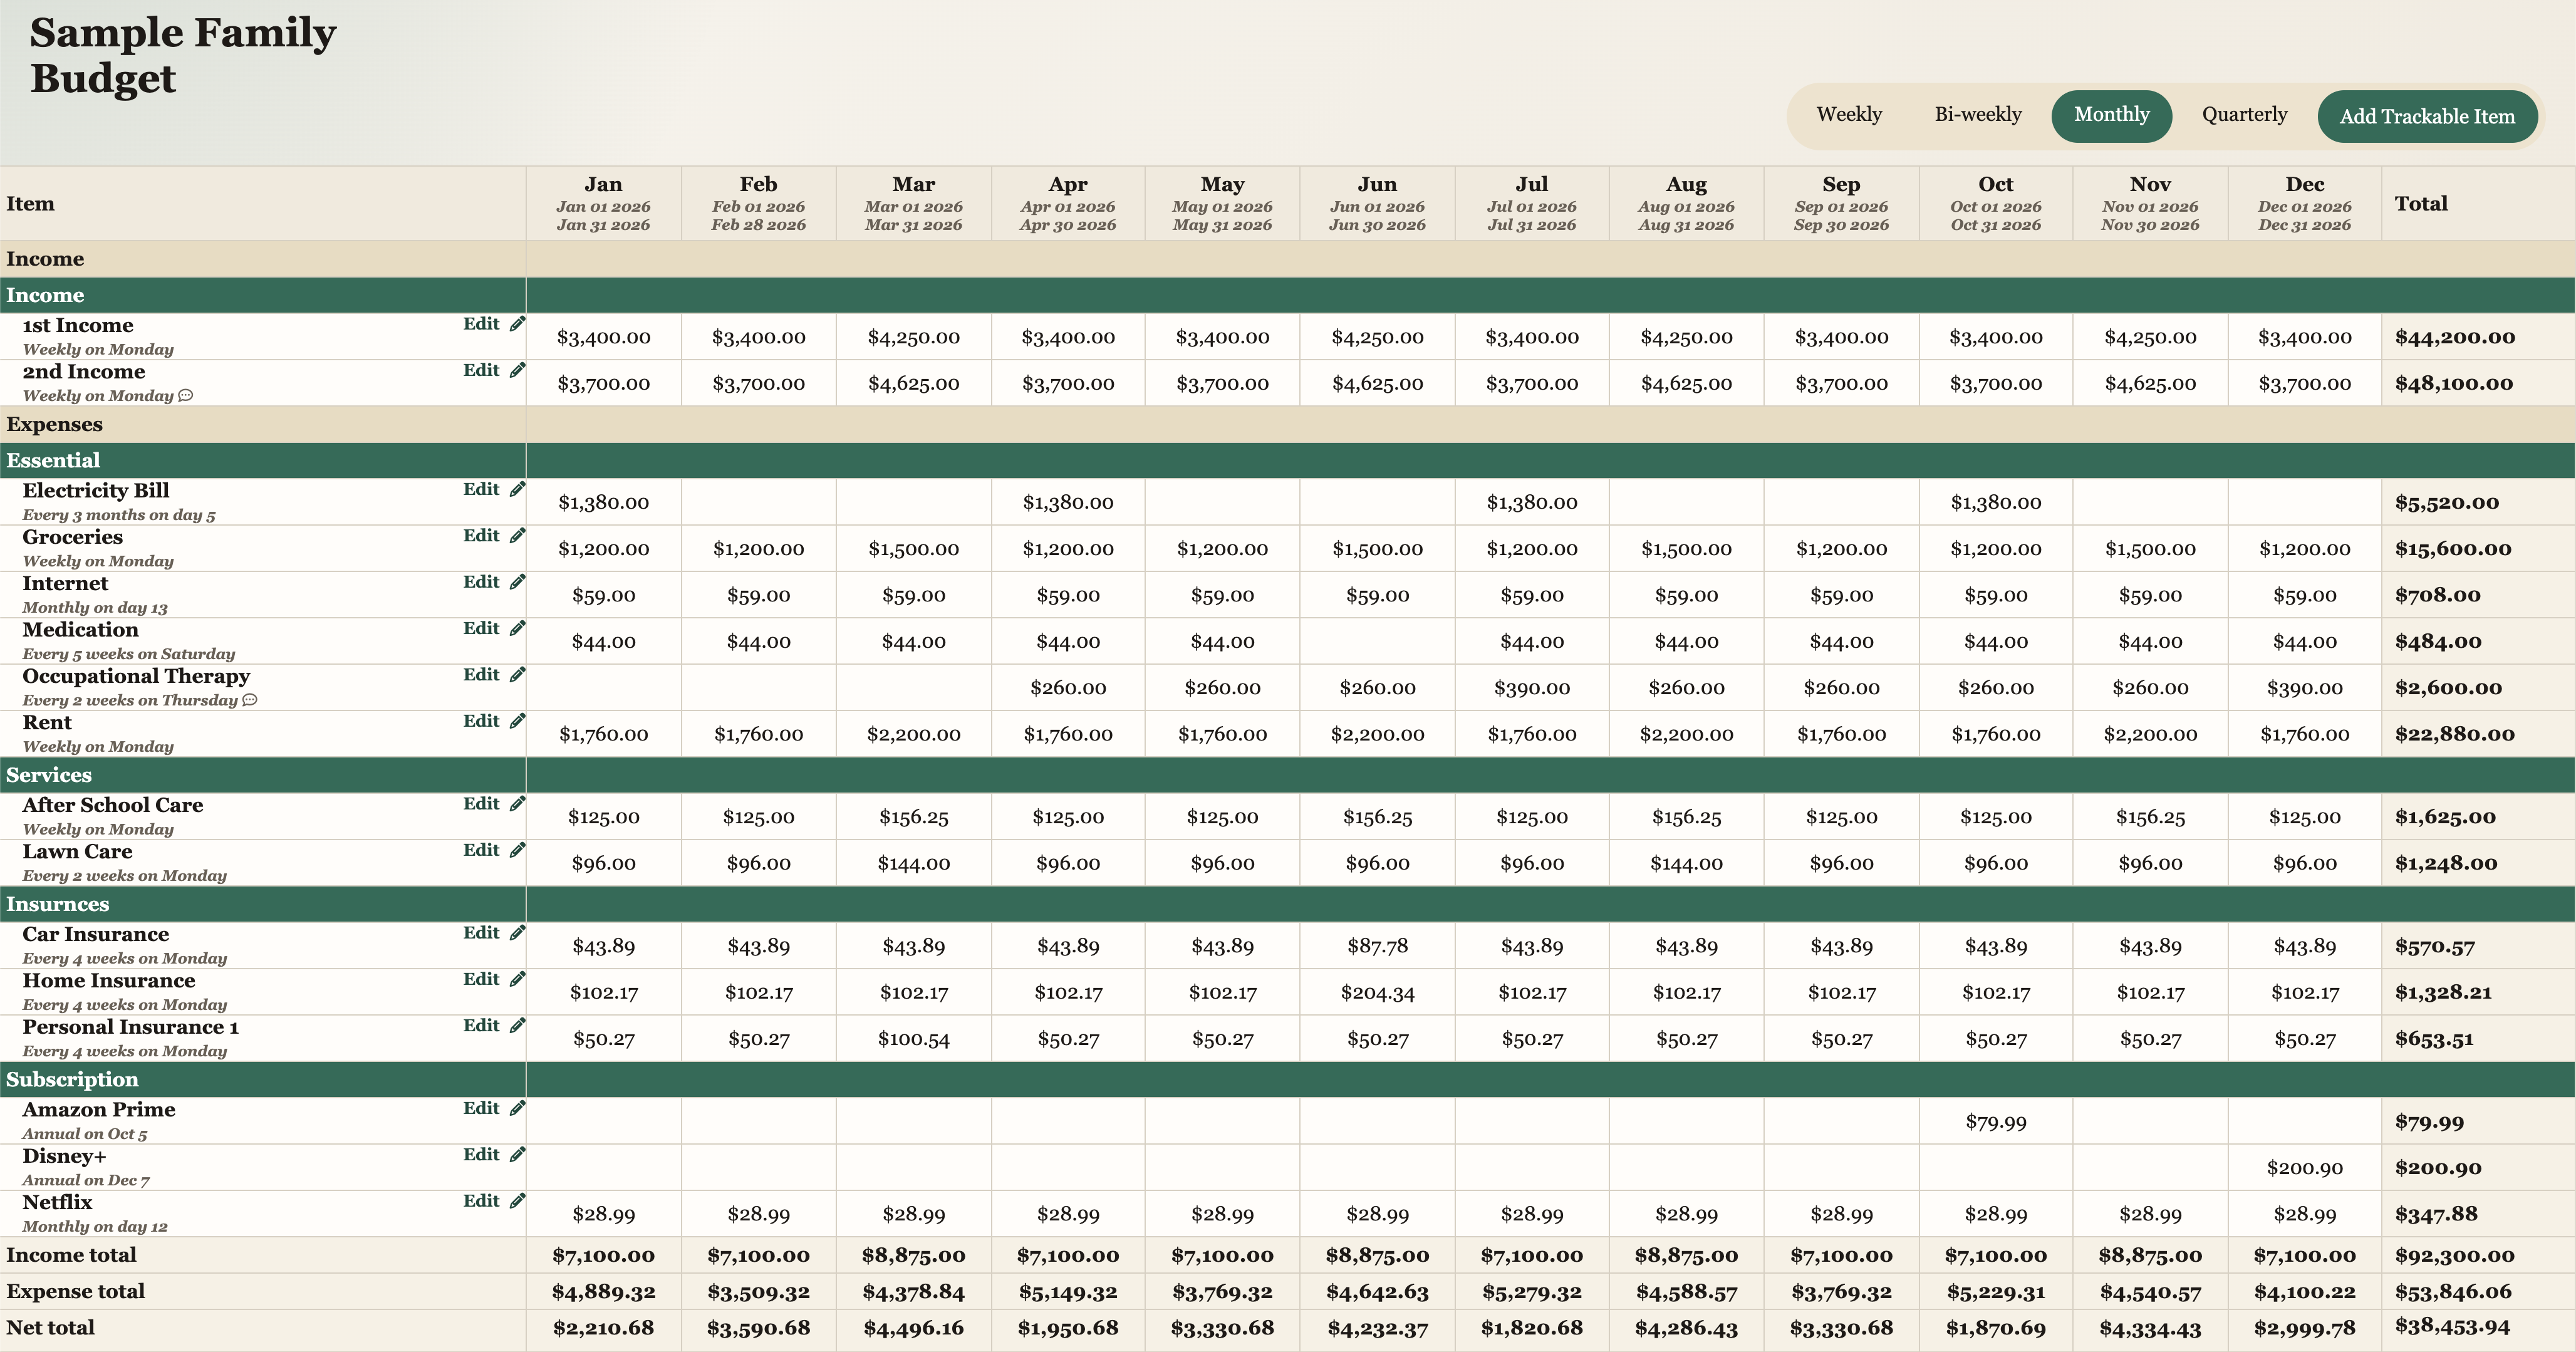Click the pencil icon for Groceries row
The width and height of the screenshot is (2576, 1352).
coord(517,535)
